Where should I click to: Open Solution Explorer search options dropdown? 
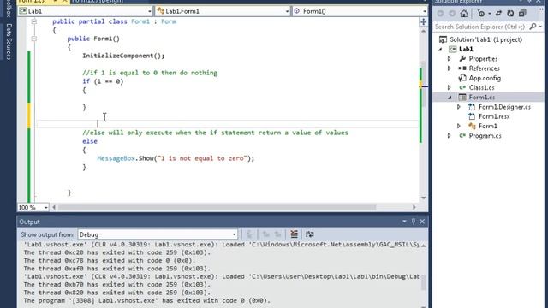tap(540, 27)
